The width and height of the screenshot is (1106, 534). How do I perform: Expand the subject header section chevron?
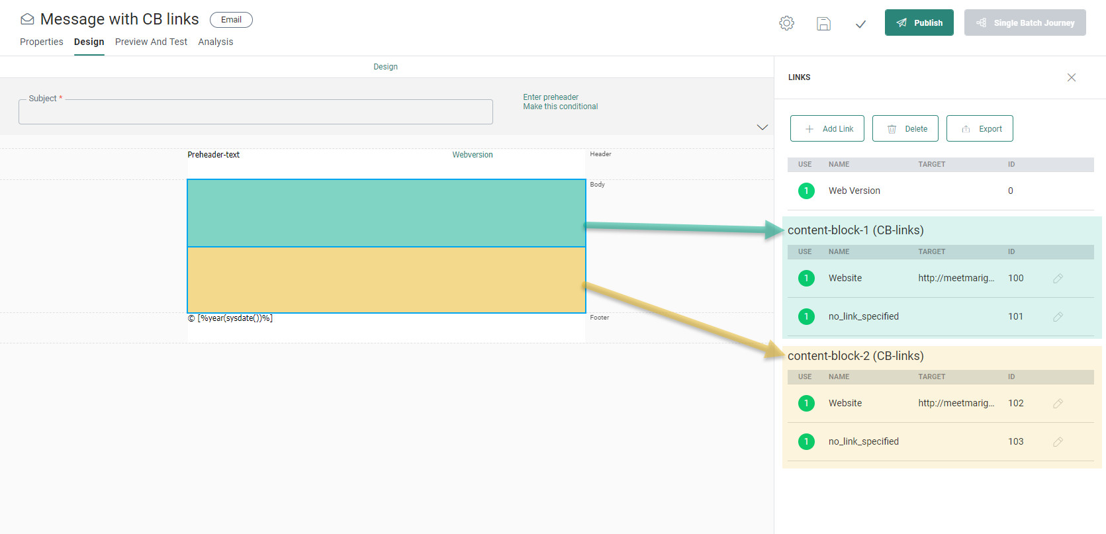762,127
